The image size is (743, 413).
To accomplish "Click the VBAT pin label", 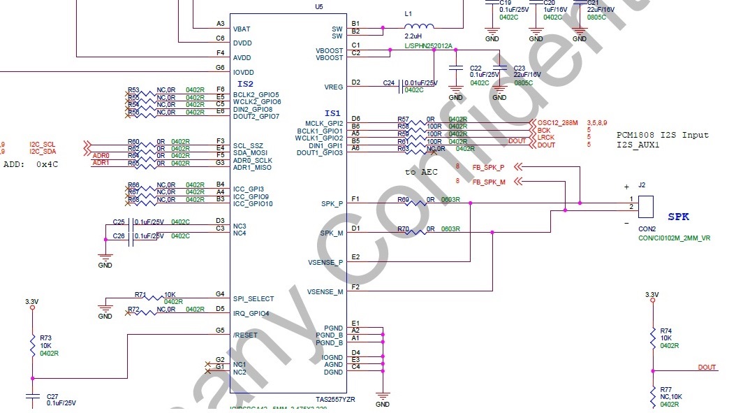I will (242, 29).
